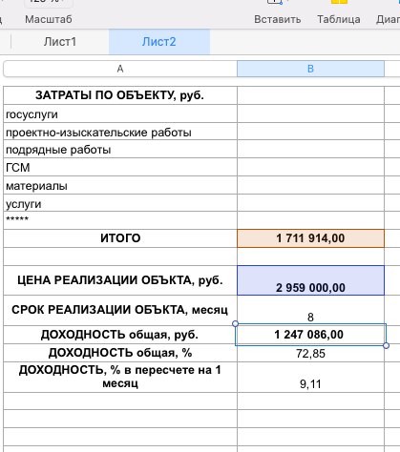
Task: Select column A header
Action: [120, 69]
